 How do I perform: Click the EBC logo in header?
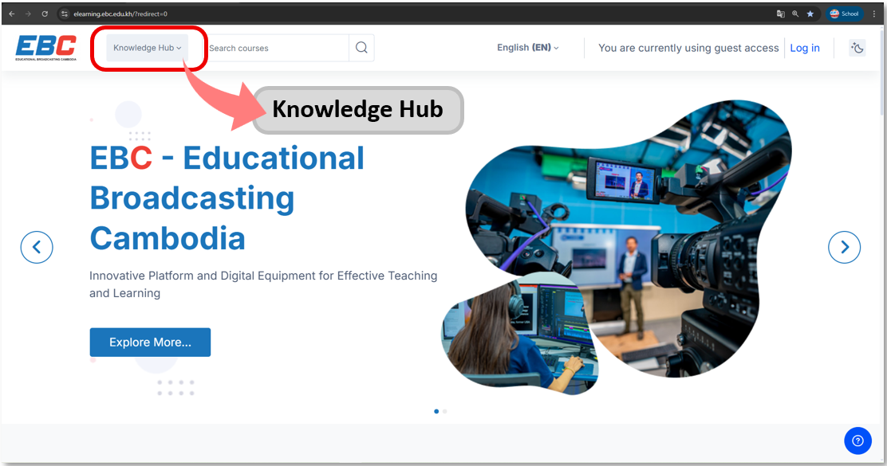pos(46,48)
